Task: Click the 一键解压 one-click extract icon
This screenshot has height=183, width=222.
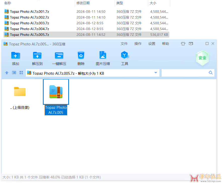Action: pos(59,56)
